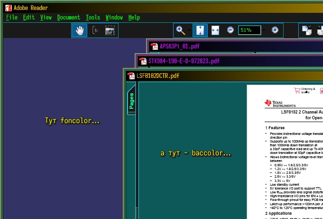Open the Document menu
Image resolution: width=323 pixels, height=219 pixels.
click(x=69, y=18)
